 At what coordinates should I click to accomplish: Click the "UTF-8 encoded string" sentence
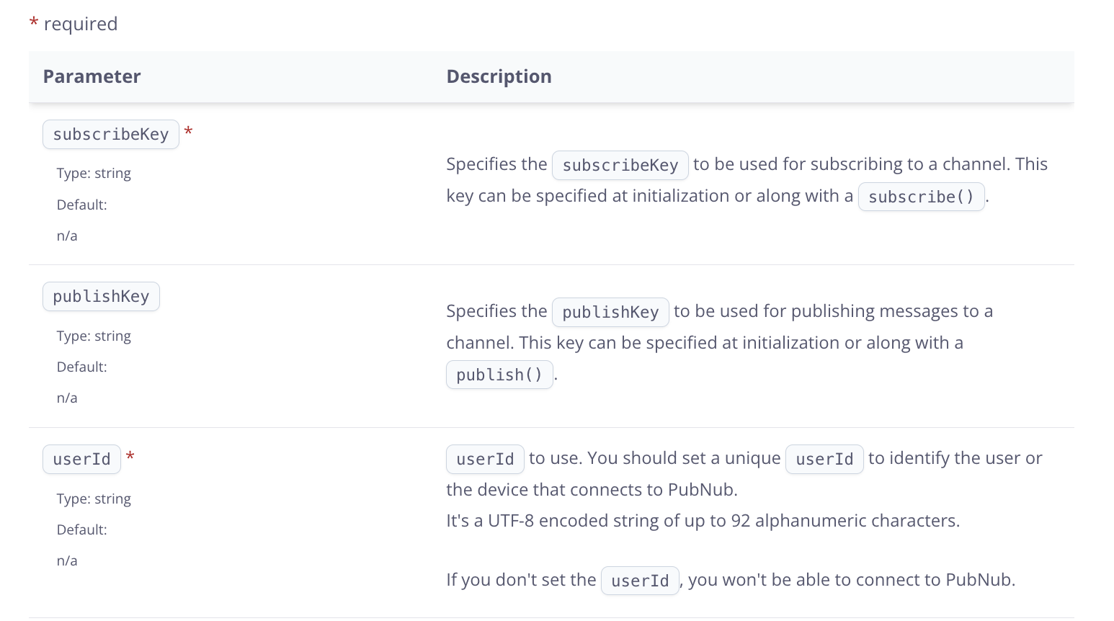[703, 521]
